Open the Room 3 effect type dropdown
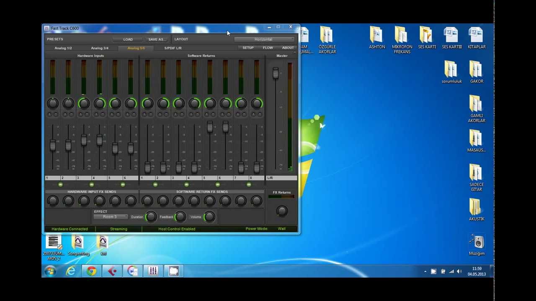The height and width of the screenshot is (301, 536). click(111, 217)
